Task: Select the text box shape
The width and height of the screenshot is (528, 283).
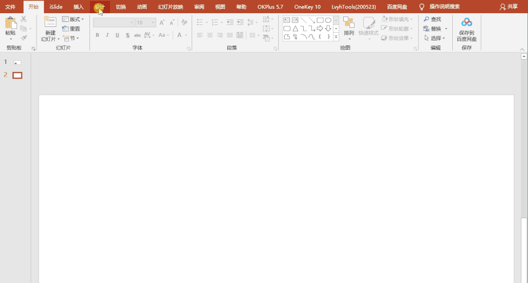Action: [x=286, y=20]
